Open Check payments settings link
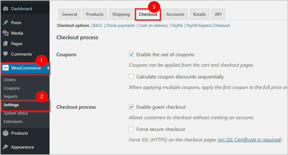The image size is (288, 155). pos(120,25)
